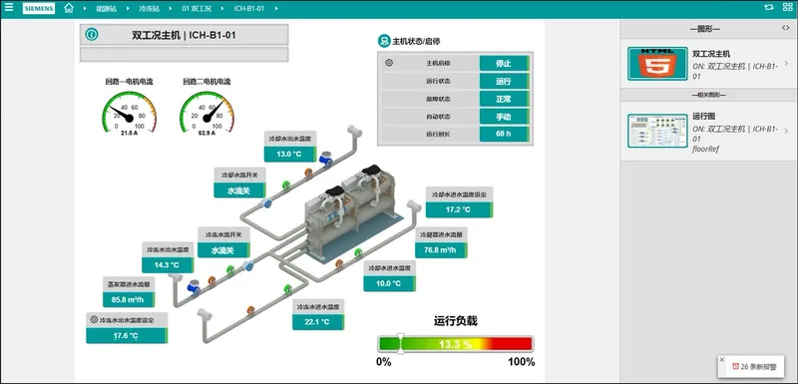Click 14.3 °C chilled outlet value
Screen dimensions: 798x384
(168, 265)
